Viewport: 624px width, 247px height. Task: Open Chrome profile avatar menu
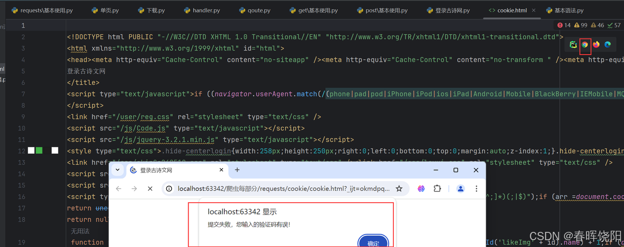460,189
